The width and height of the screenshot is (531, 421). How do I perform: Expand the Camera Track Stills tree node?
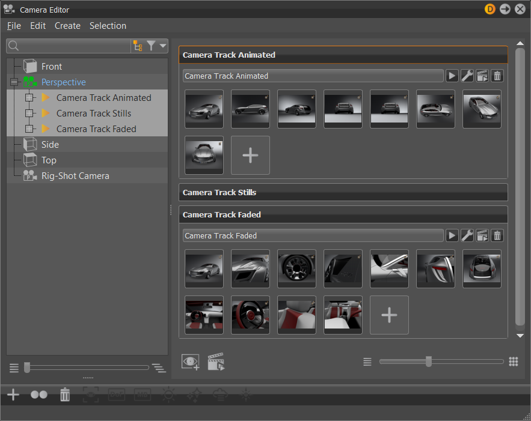(29, 114)
